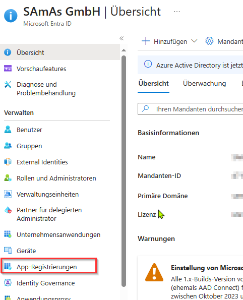Click the gear icon for Mandanten

point(209,41)
